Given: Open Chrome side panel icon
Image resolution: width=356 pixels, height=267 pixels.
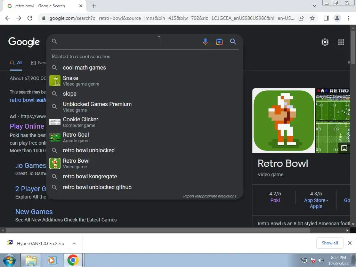Looking at the screenshot, I should 326,18.
